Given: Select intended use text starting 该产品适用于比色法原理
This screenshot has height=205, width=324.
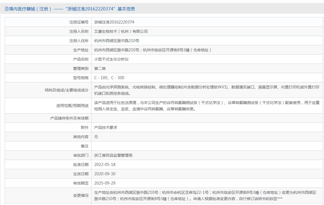Looking at the screenshot, I should [x=207, y=106].
